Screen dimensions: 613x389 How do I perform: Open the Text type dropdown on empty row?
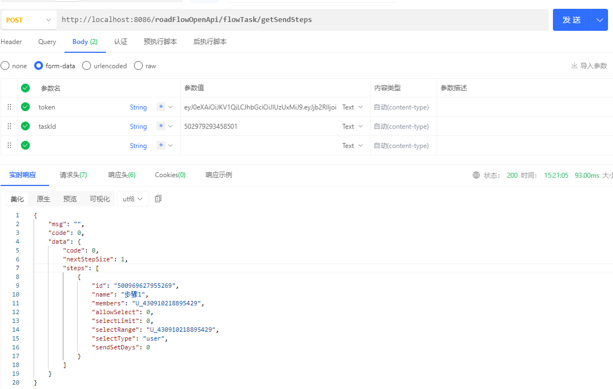click(353, 145)
